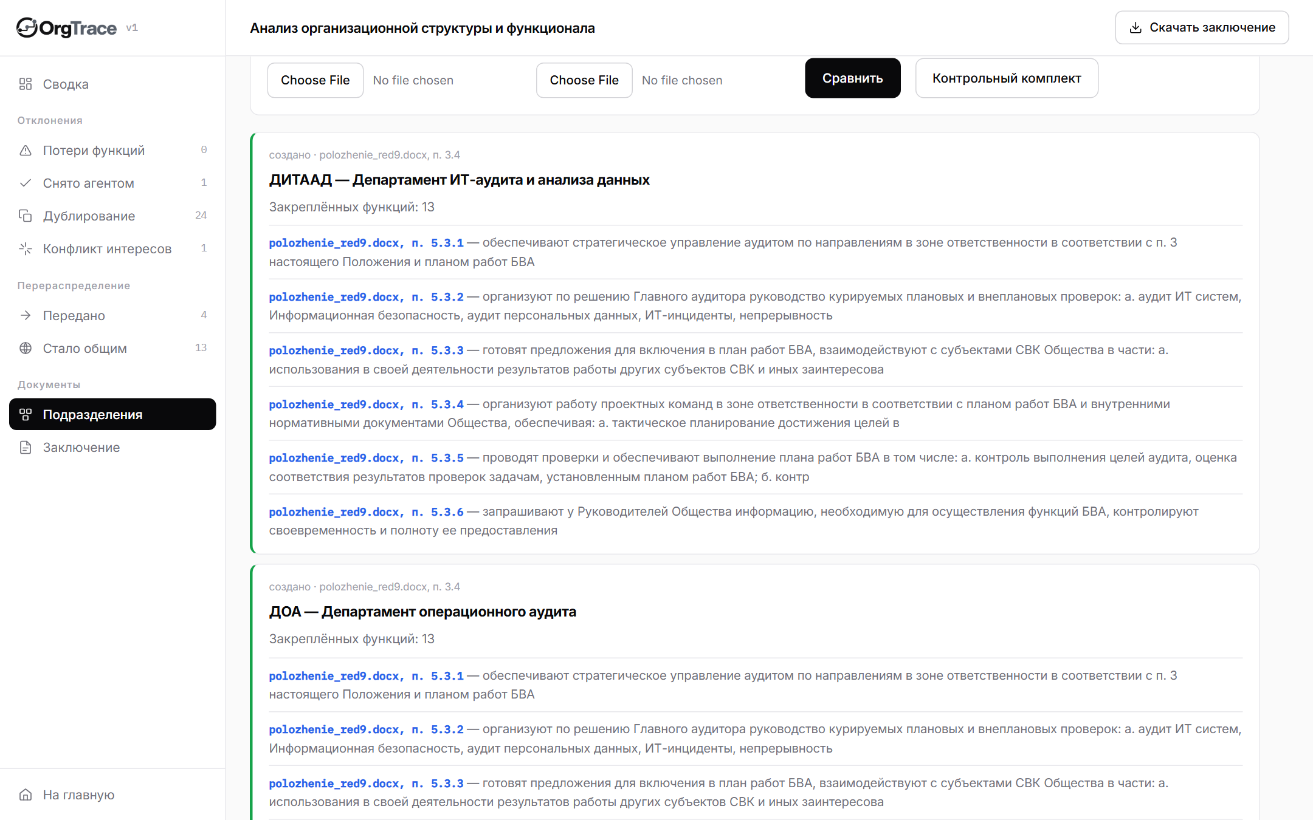Open the Заключение document page
This screenshot has height=820, width=1313.
coord(112,448)
